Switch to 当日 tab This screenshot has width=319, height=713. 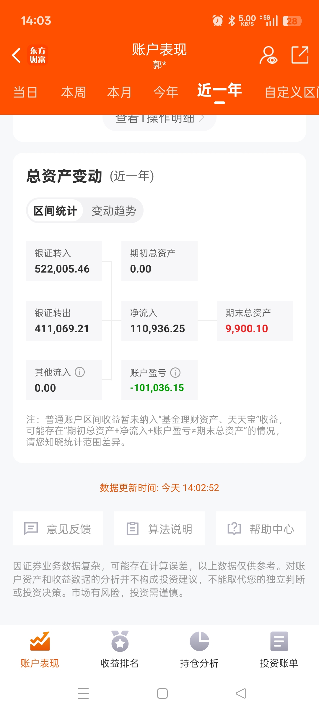click(25, 92)
